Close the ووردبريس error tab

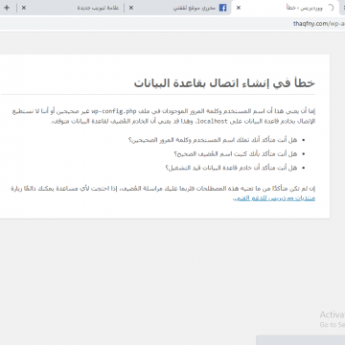[239, 8]
